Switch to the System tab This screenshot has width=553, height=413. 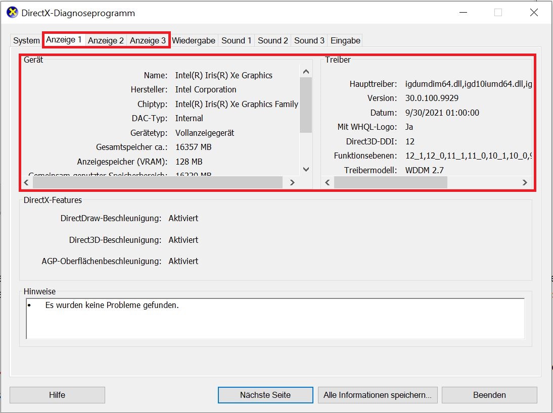[x=26, y=40]
